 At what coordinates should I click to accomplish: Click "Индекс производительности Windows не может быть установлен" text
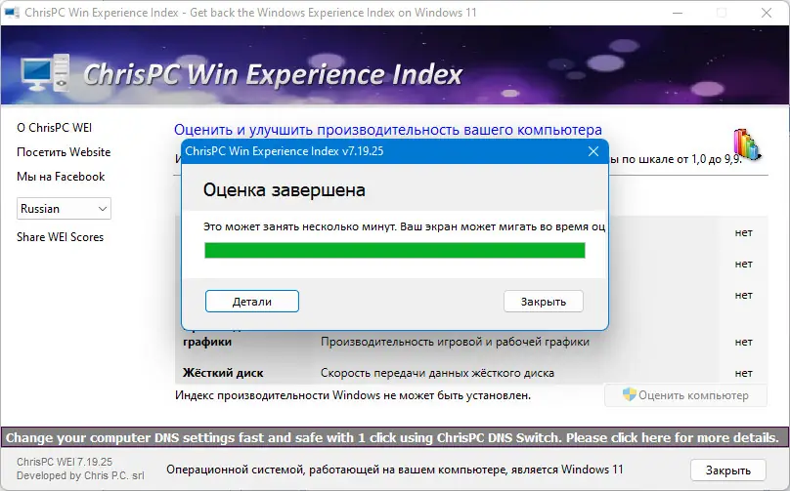pos(353,395)
